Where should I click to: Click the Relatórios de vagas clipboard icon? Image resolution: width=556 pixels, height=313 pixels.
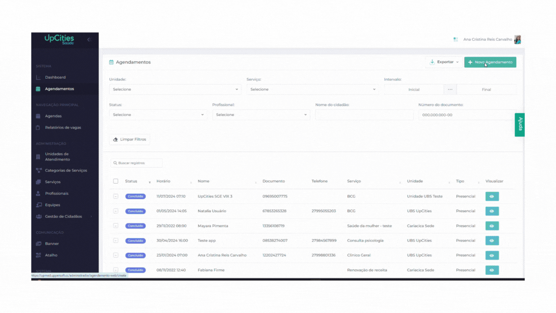coord(38,128)
